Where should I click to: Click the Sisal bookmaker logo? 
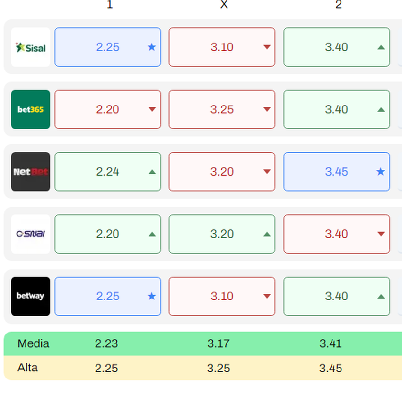[30, 47]
